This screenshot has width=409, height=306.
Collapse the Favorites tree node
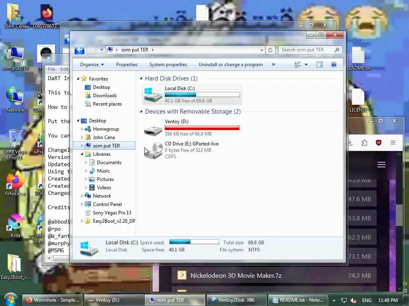(x=78, y=78)
